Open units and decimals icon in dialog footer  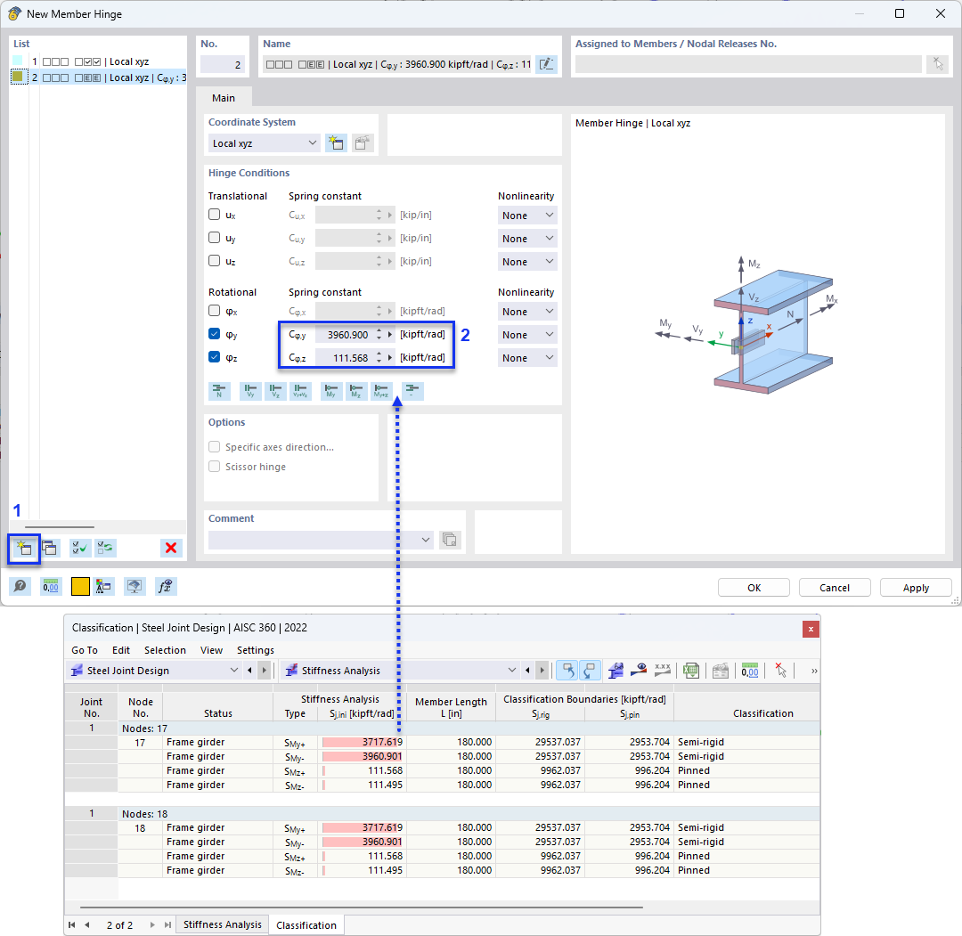click(x=50, y=587)
